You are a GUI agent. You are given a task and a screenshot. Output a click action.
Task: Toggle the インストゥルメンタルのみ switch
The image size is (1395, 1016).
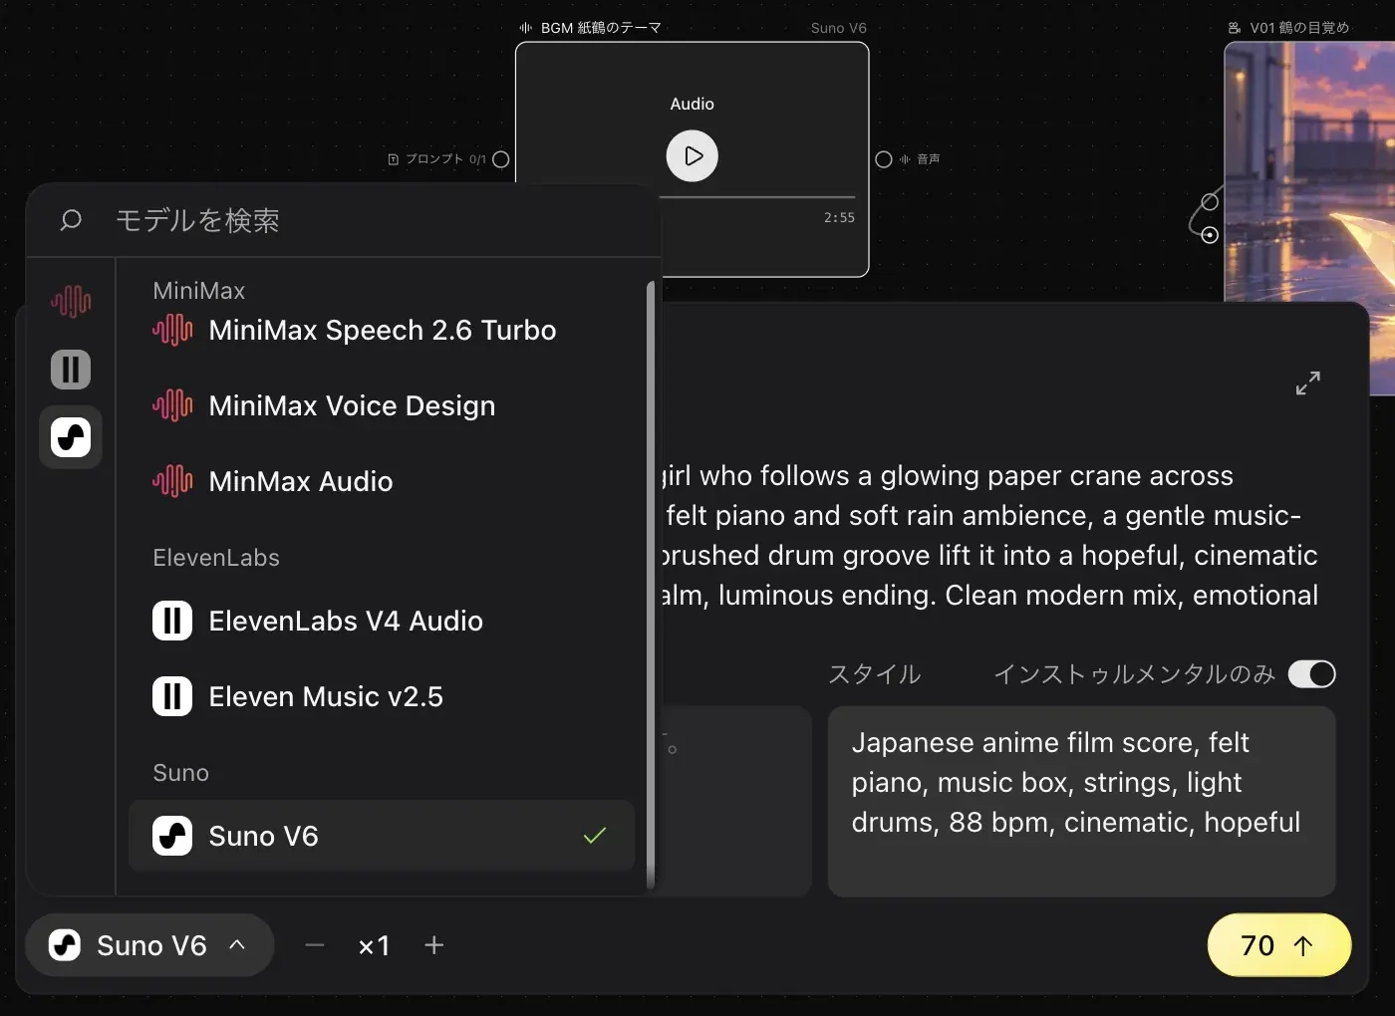pyautogui.click(x=1311, y=674)
